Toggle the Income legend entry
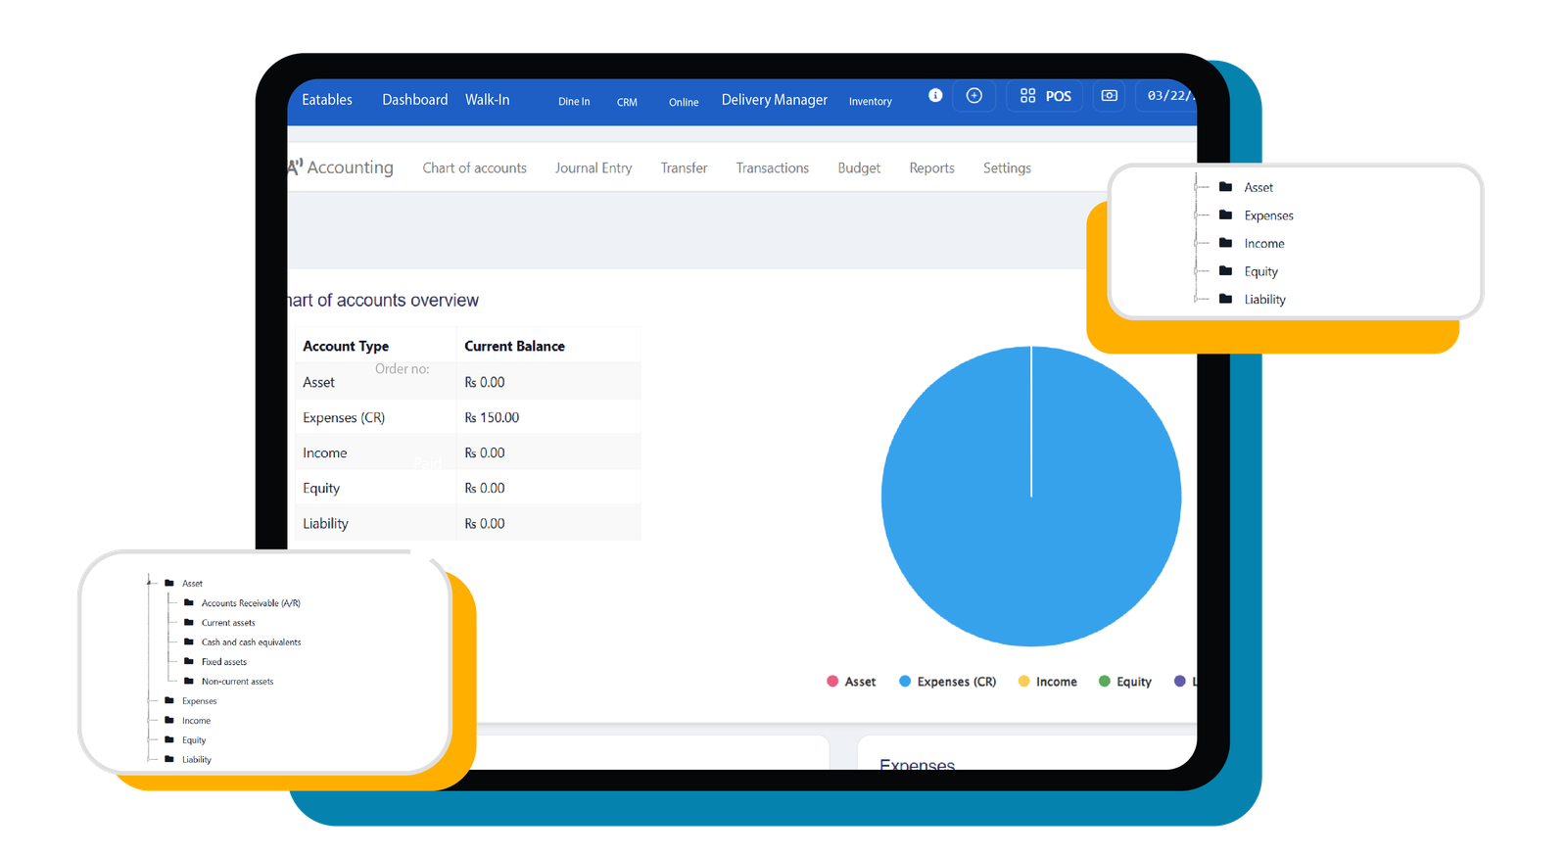Screen dimensions: 1567x855 (x=1047, y=682)
